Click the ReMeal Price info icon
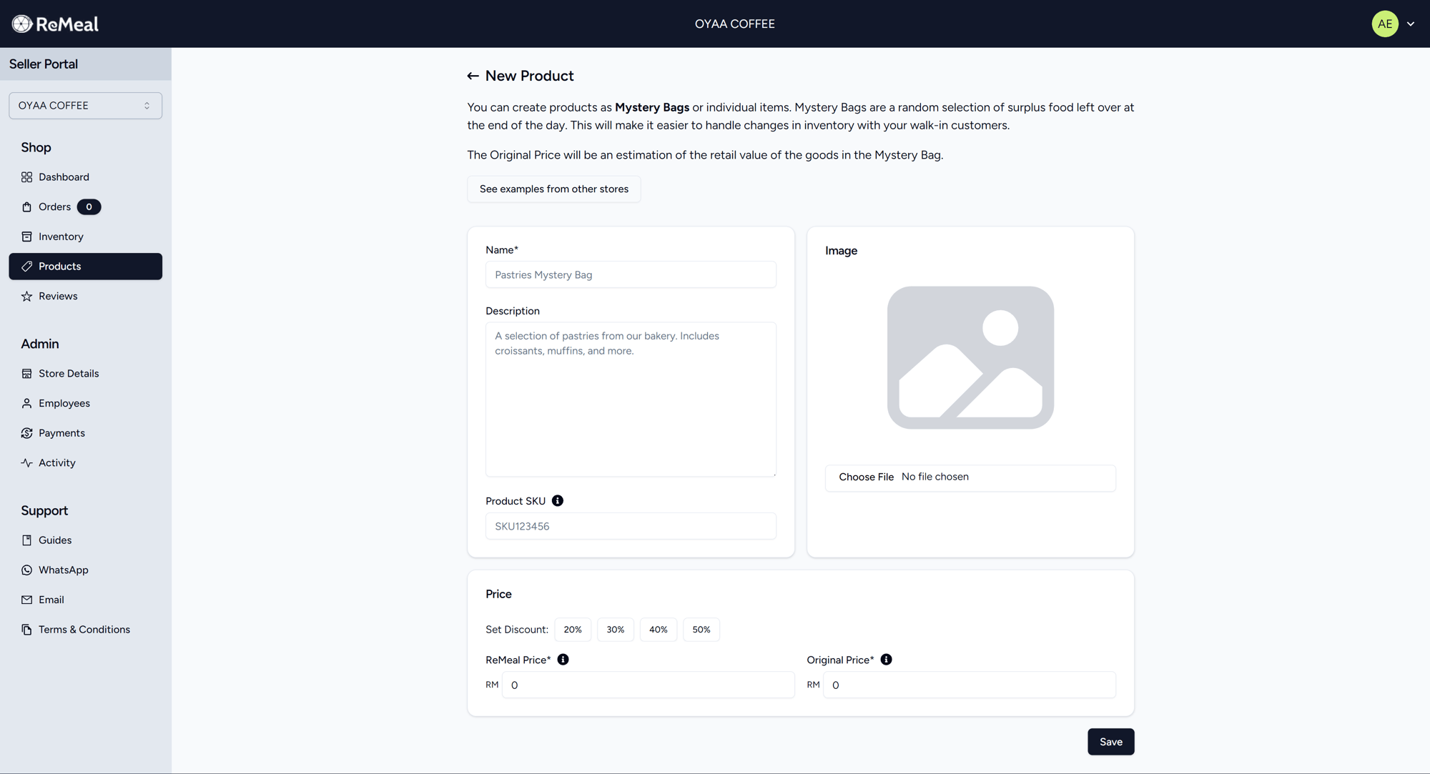 (563, 660)
